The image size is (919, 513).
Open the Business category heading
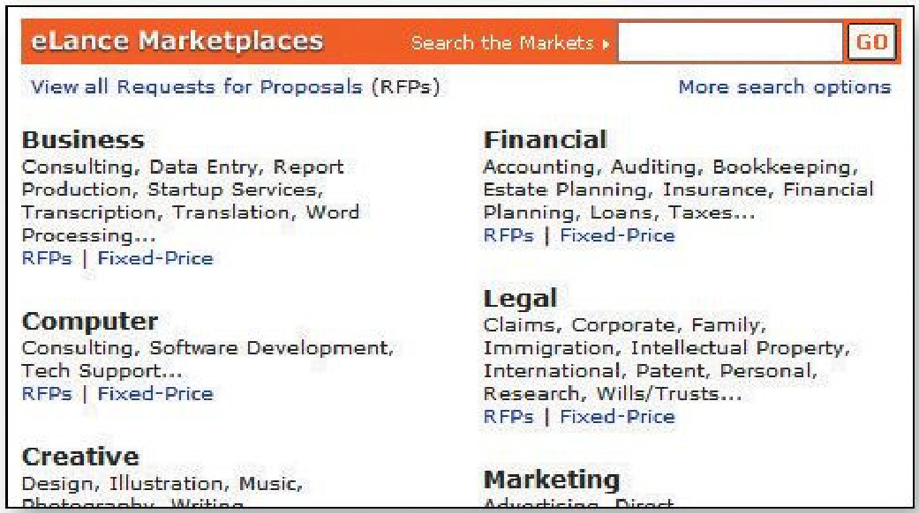point(83,140)
